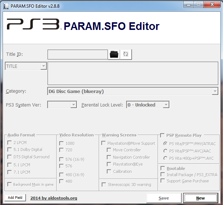Check the Stereoscopic 3D warning box
The image size is (223, 205).
click(x=104, y=185)
